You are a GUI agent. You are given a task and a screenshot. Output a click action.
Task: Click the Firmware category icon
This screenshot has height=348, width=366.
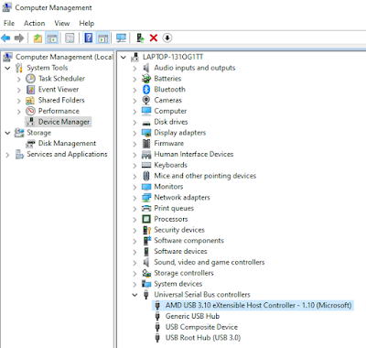click(146, 144)
